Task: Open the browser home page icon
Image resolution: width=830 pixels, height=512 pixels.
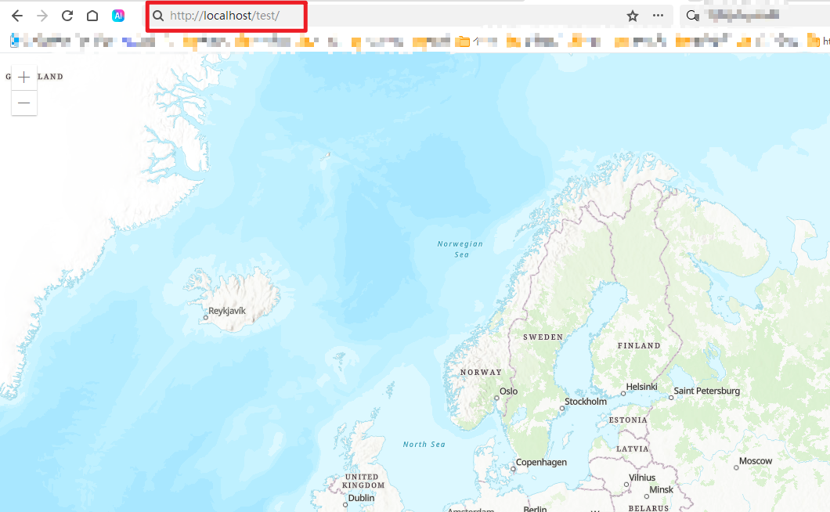Action: (x=92, y=16)
